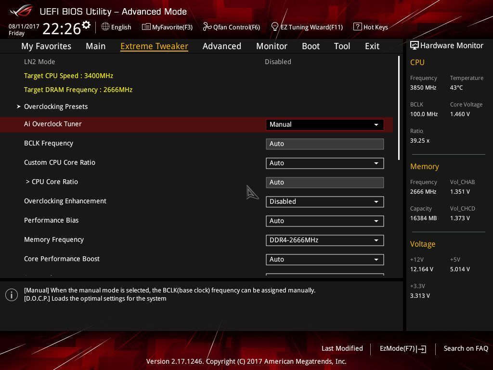Open Overclocking Enhancement dropdown
The image size is (493, 370).
pos(325,202)
